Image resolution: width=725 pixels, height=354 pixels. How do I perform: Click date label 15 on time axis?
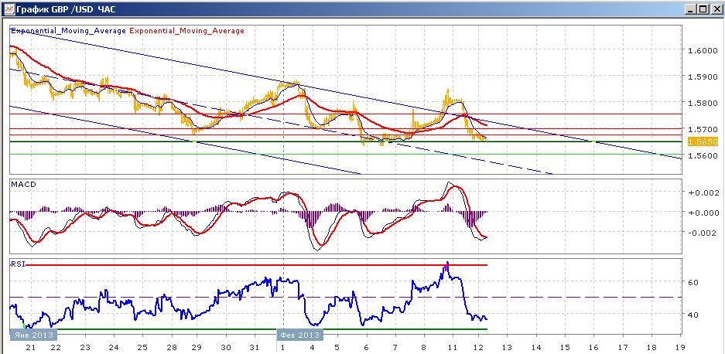pyautogui.click(x=565, y=347)
